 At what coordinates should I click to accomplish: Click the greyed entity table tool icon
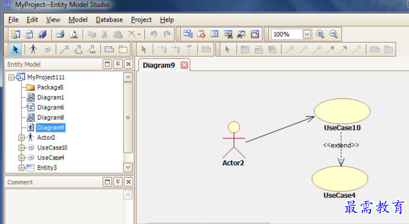pyautogui.click(x=245, y=49)
